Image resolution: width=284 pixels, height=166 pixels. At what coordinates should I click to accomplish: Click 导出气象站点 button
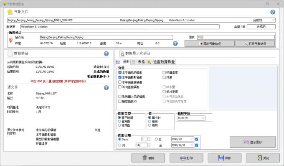(209, 44)
